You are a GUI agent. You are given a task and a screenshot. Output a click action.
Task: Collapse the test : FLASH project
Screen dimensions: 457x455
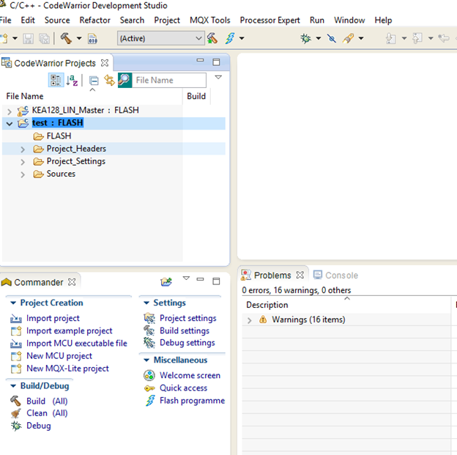click(10, 124)
